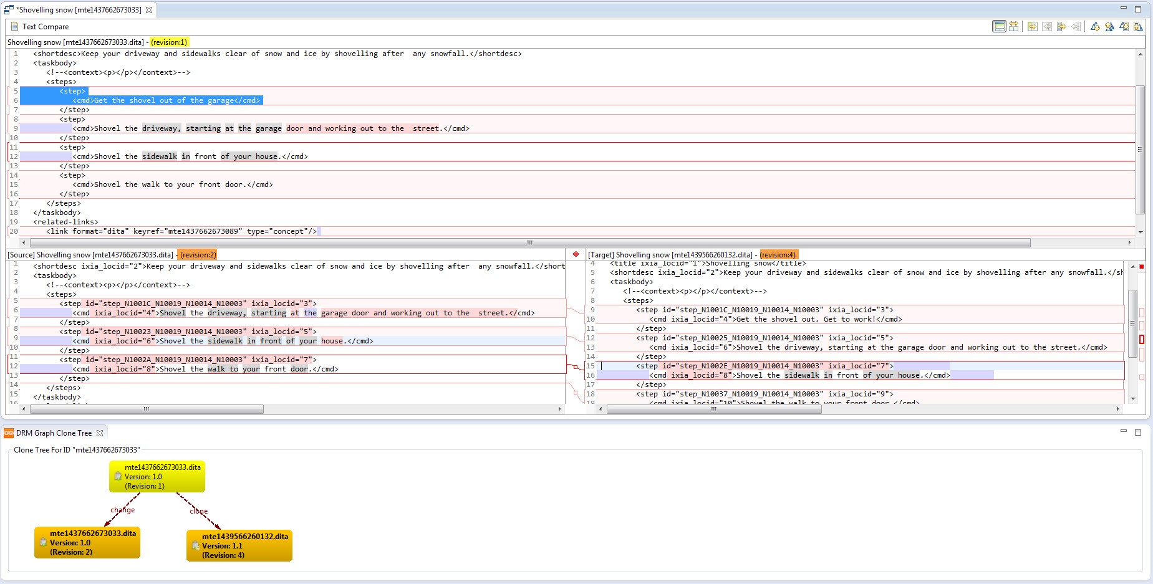The height and width of the screenshot is (584, 1153).
Task: Close the DRM Graph Clone Tree tab
Action: (x=100, y=433)
